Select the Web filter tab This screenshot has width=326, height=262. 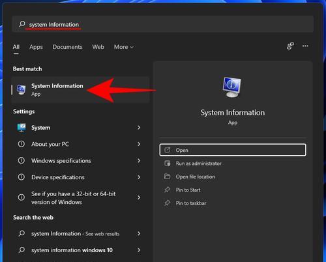click(x=98, y=47)
